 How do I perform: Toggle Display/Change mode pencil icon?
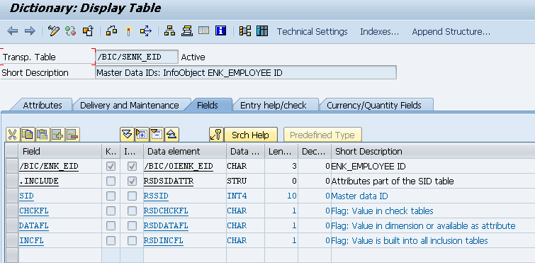click(54, 31)
